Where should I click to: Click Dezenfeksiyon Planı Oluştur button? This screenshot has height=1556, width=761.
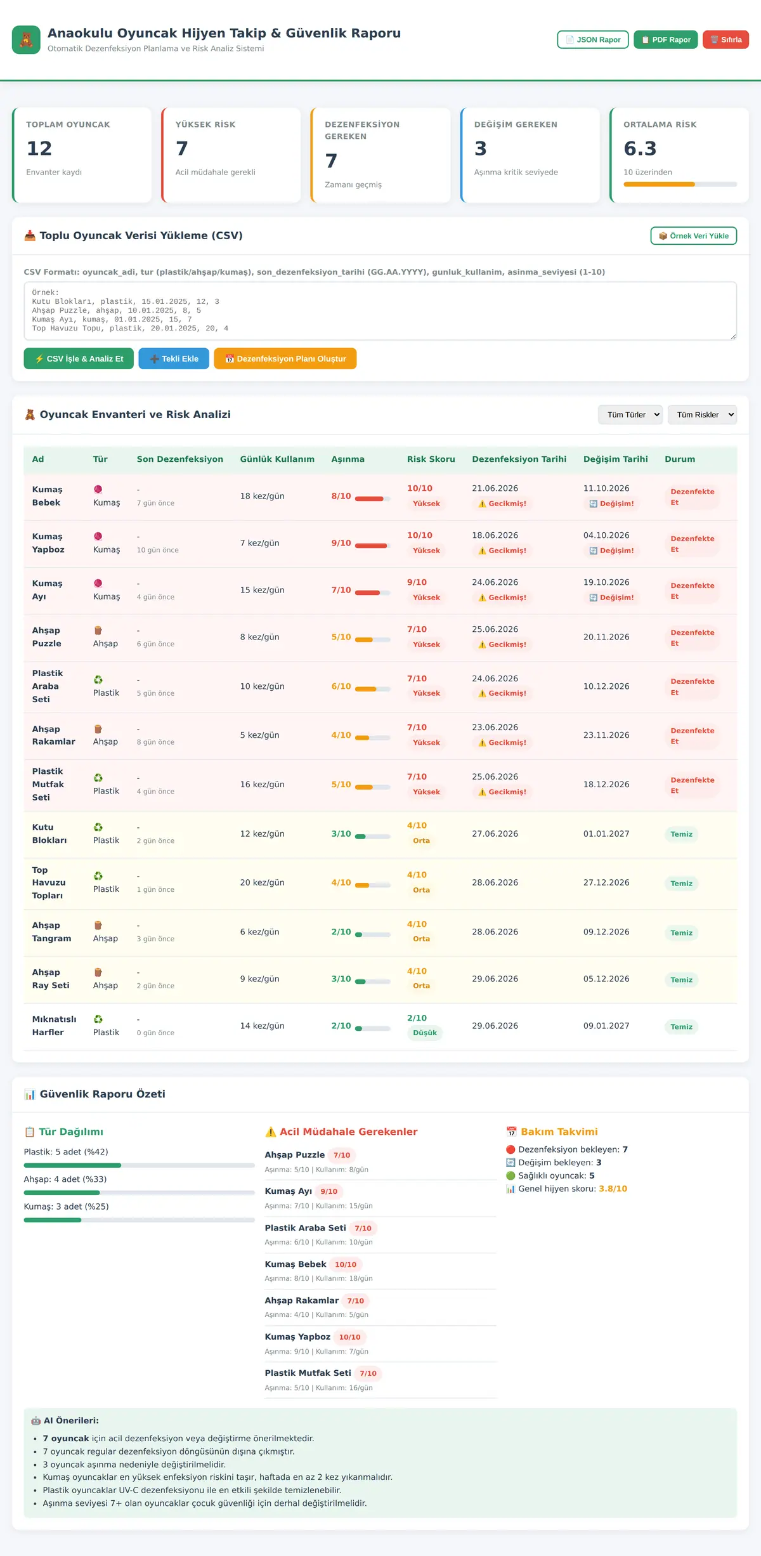pos(285,358)
